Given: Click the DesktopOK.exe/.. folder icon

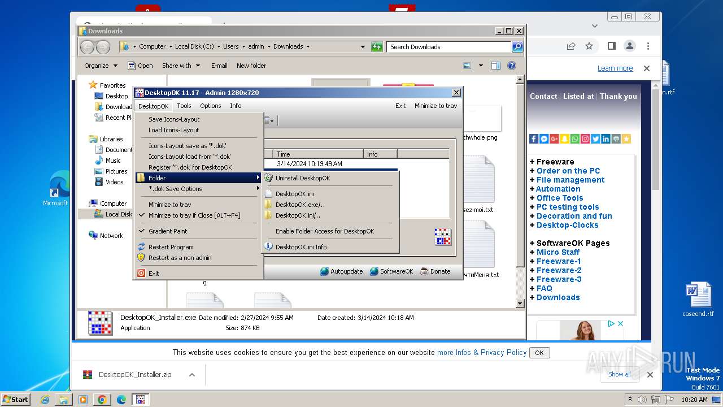Looking at the screenshot, I should tap(268, 205).
